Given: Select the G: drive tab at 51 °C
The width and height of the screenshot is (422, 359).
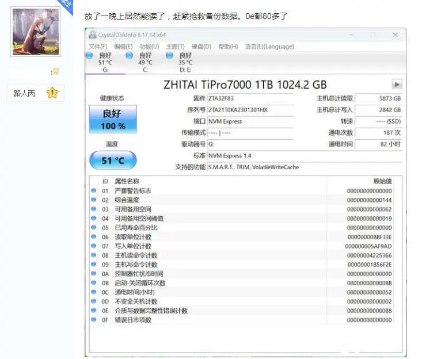Looking at the screenshot, I should click(x=105, y=62).
